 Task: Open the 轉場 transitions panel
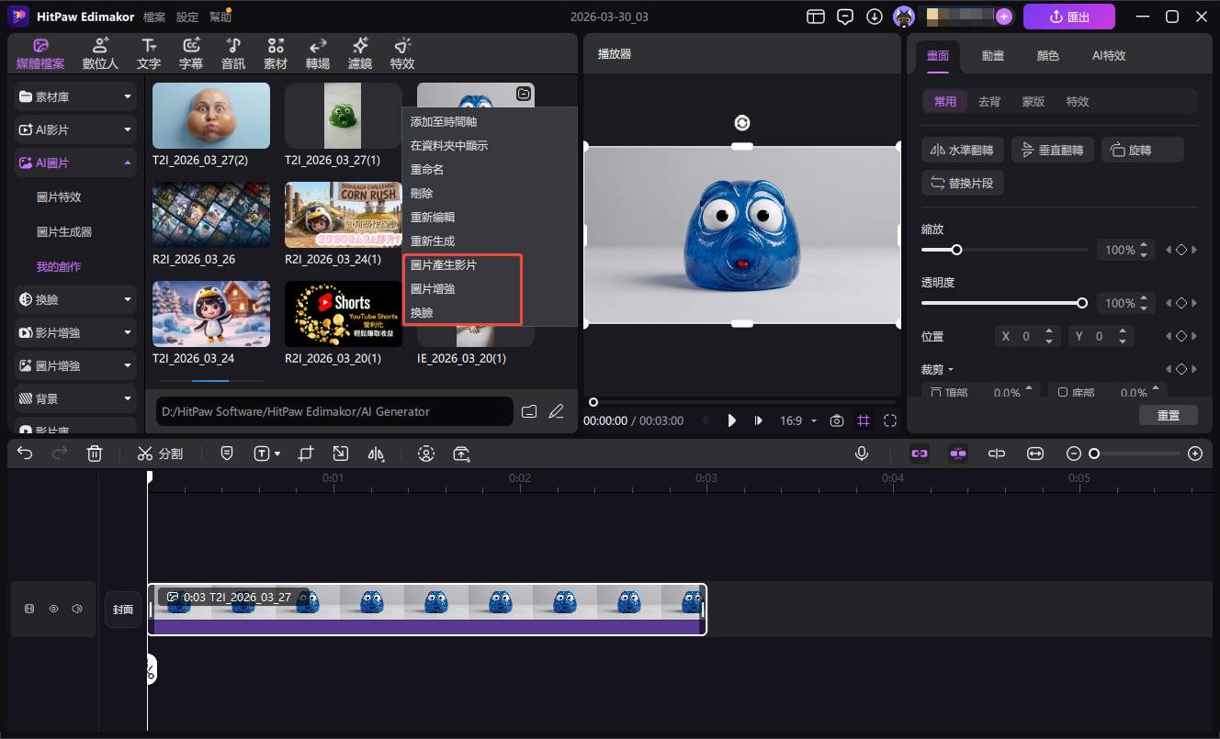click(318, 54)
